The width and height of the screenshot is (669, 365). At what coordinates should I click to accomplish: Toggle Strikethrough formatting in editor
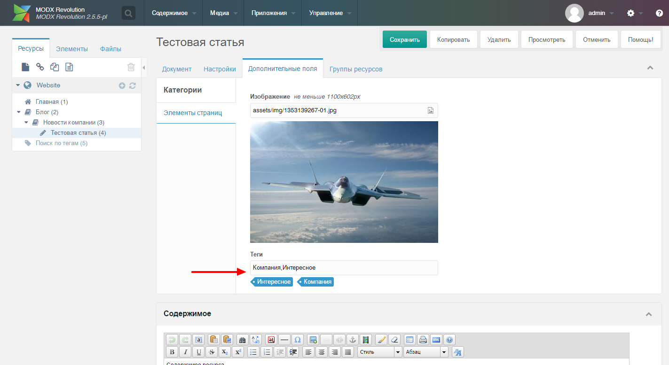pos(212,352)
